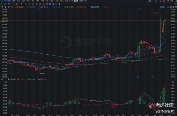
Task: Open the layout square dropdown at top right
Action: 157,1
